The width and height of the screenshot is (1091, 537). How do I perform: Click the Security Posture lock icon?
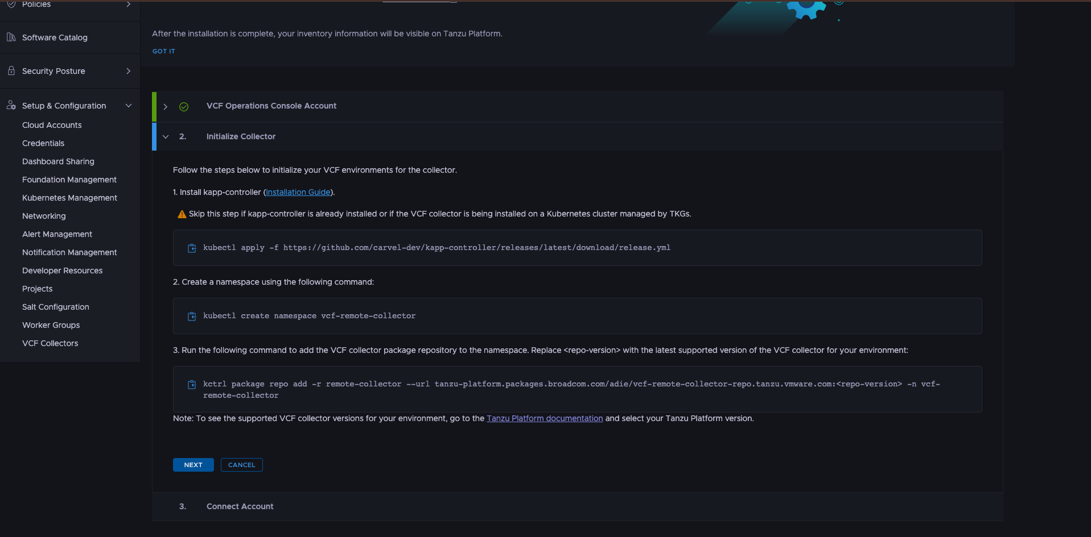coord(11,71)
